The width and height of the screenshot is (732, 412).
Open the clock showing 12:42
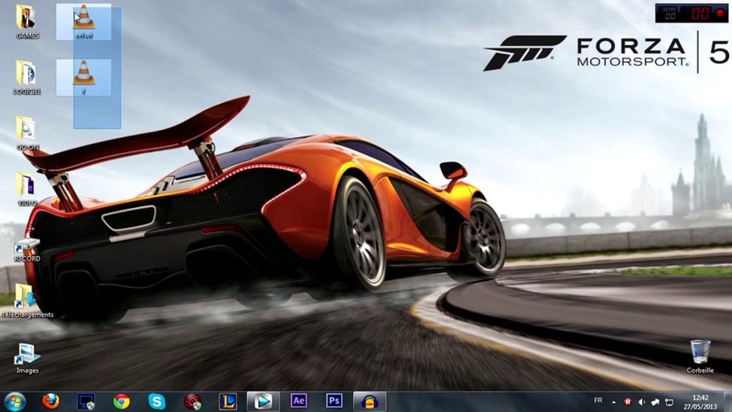701,402
